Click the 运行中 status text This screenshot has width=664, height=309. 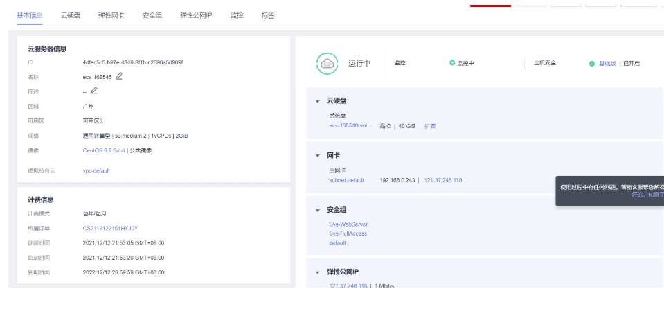359,63
